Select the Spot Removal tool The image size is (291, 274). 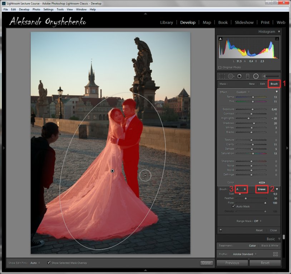(231, 76)
